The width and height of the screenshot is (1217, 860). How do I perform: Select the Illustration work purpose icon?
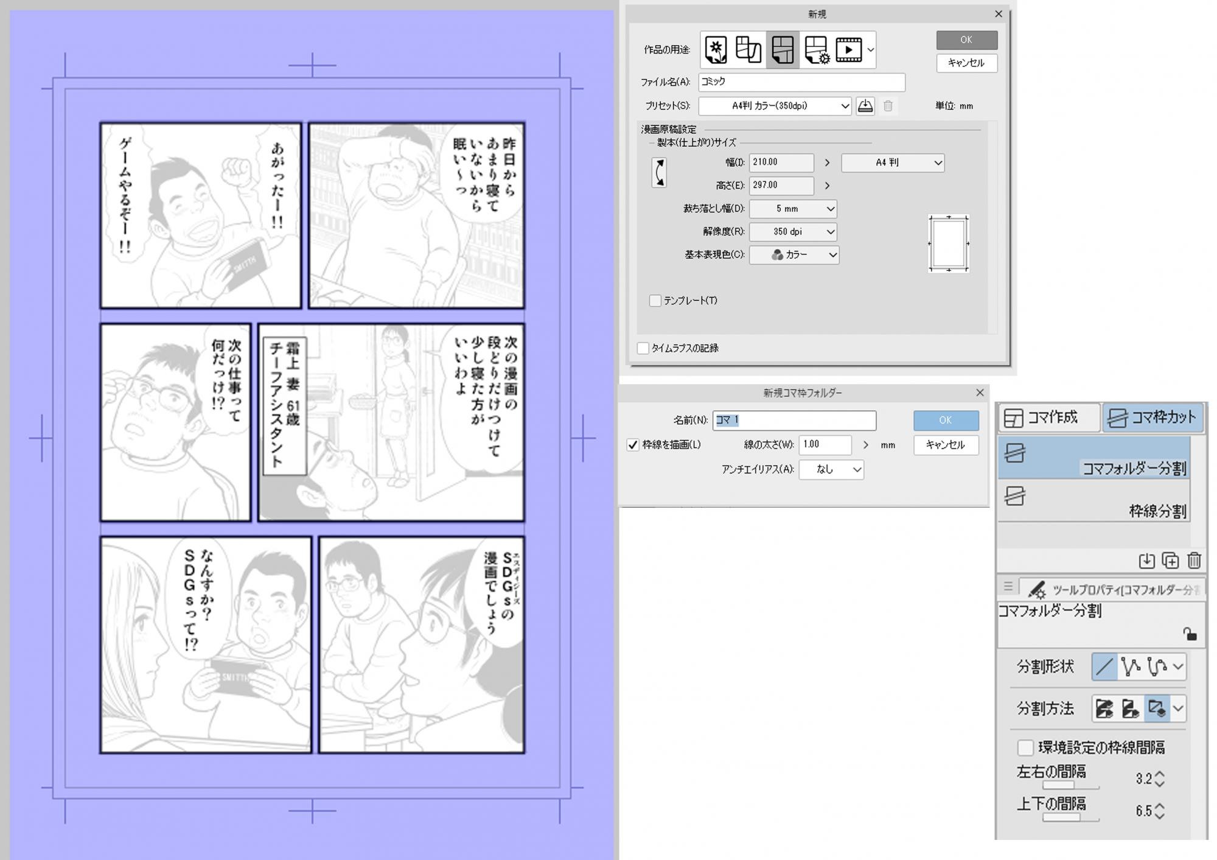(716, 50)
